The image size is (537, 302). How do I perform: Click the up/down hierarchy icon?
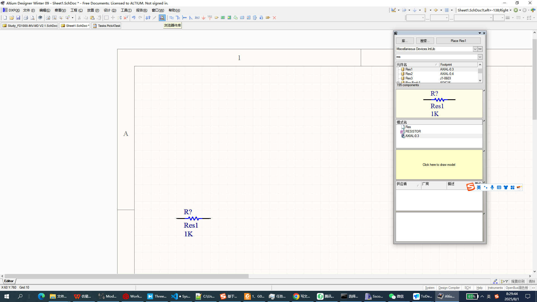click(x=148, y=18)
